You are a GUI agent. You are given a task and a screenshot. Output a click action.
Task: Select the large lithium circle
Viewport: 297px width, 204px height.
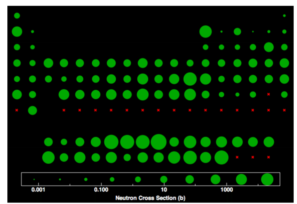(x=17, y=31)
